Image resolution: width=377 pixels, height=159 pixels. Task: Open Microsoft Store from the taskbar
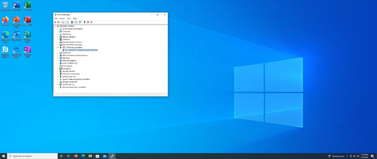click(x=97, y=156)
